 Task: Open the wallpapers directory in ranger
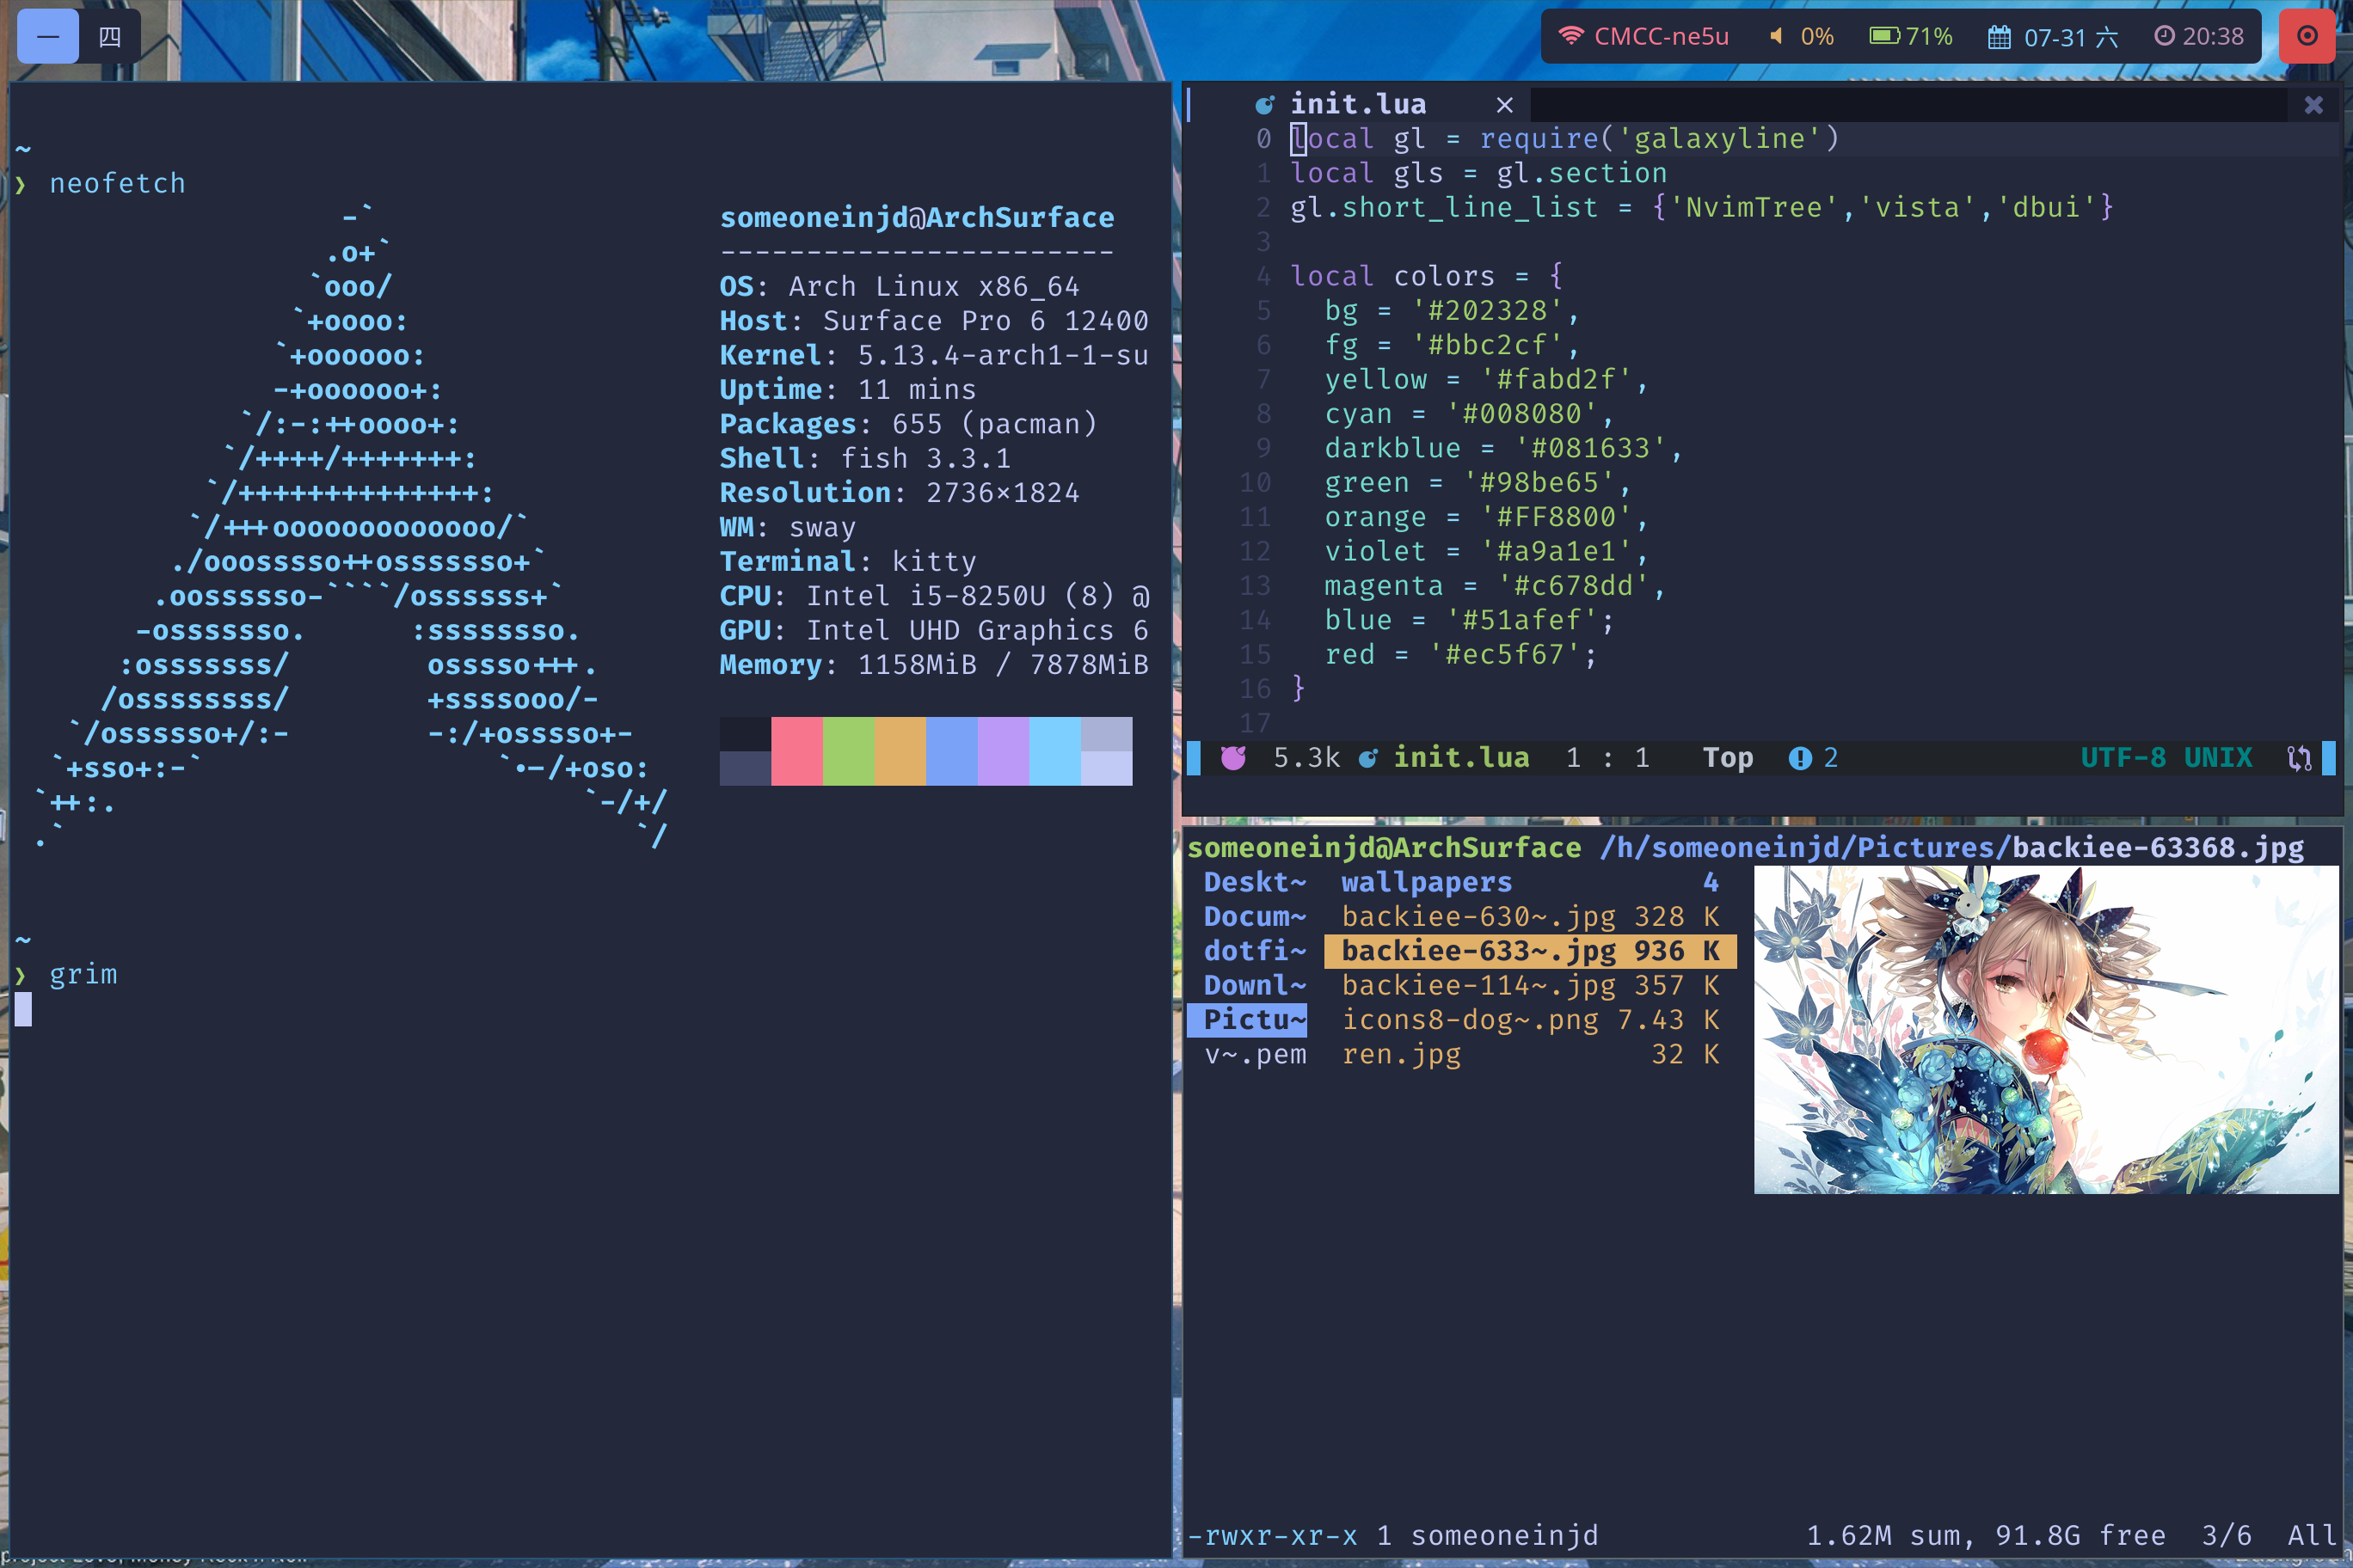1427,882
